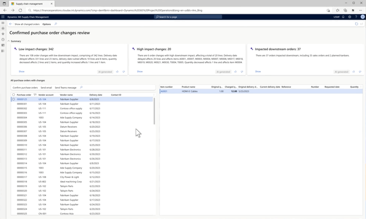Collapse the Summary section
The height and width of the screenshot is (219, 366).
(9, 41)
